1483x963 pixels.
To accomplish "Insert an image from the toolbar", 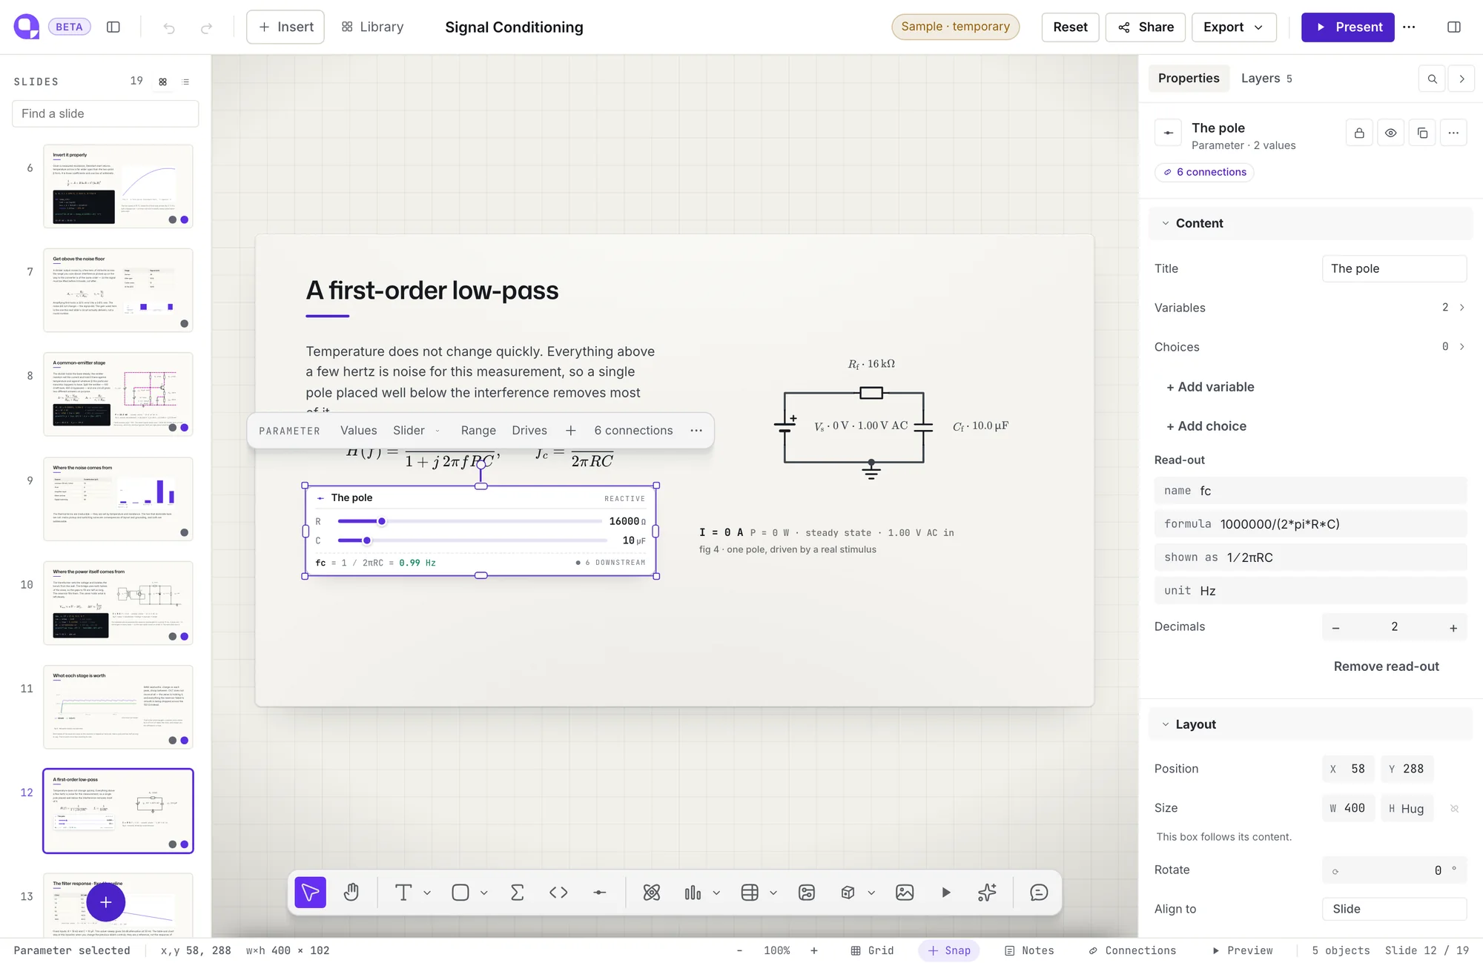I will (905, 893).
